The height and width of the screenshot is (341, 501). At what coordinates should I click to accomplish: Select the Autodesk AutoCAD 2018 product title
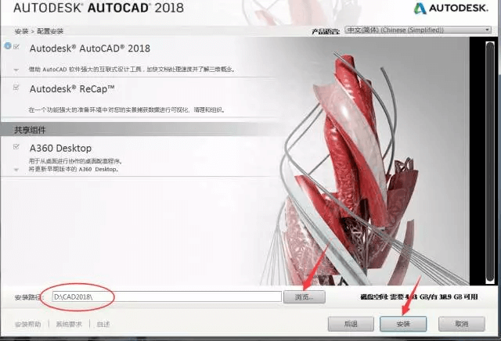point(90,48)
